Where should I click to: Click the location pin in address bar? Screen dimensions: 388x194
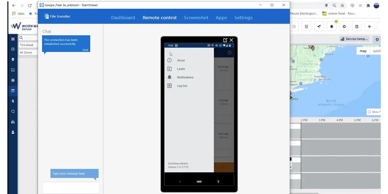pyautogui.click(x=326, y=5)
